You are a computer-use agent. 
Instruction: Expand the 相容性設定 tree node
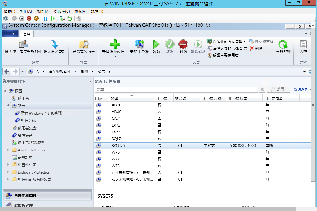(8, 165)
